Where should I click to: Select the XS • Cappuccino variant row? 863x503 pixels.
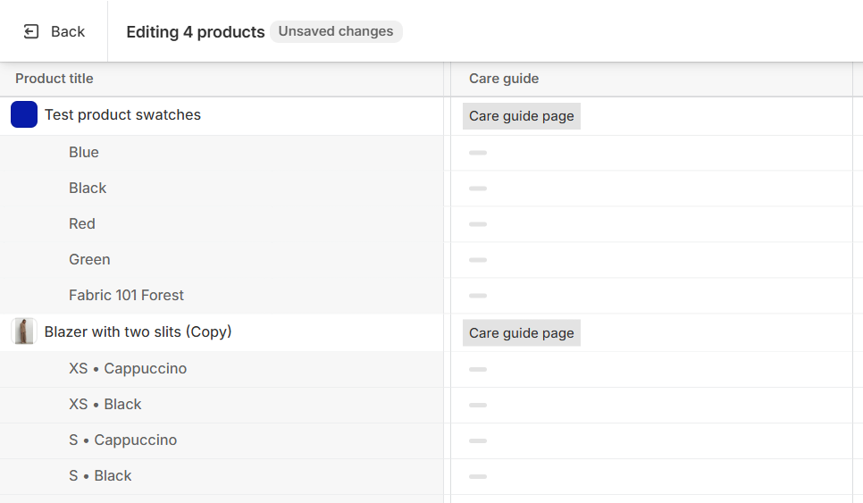coord(128,368)
